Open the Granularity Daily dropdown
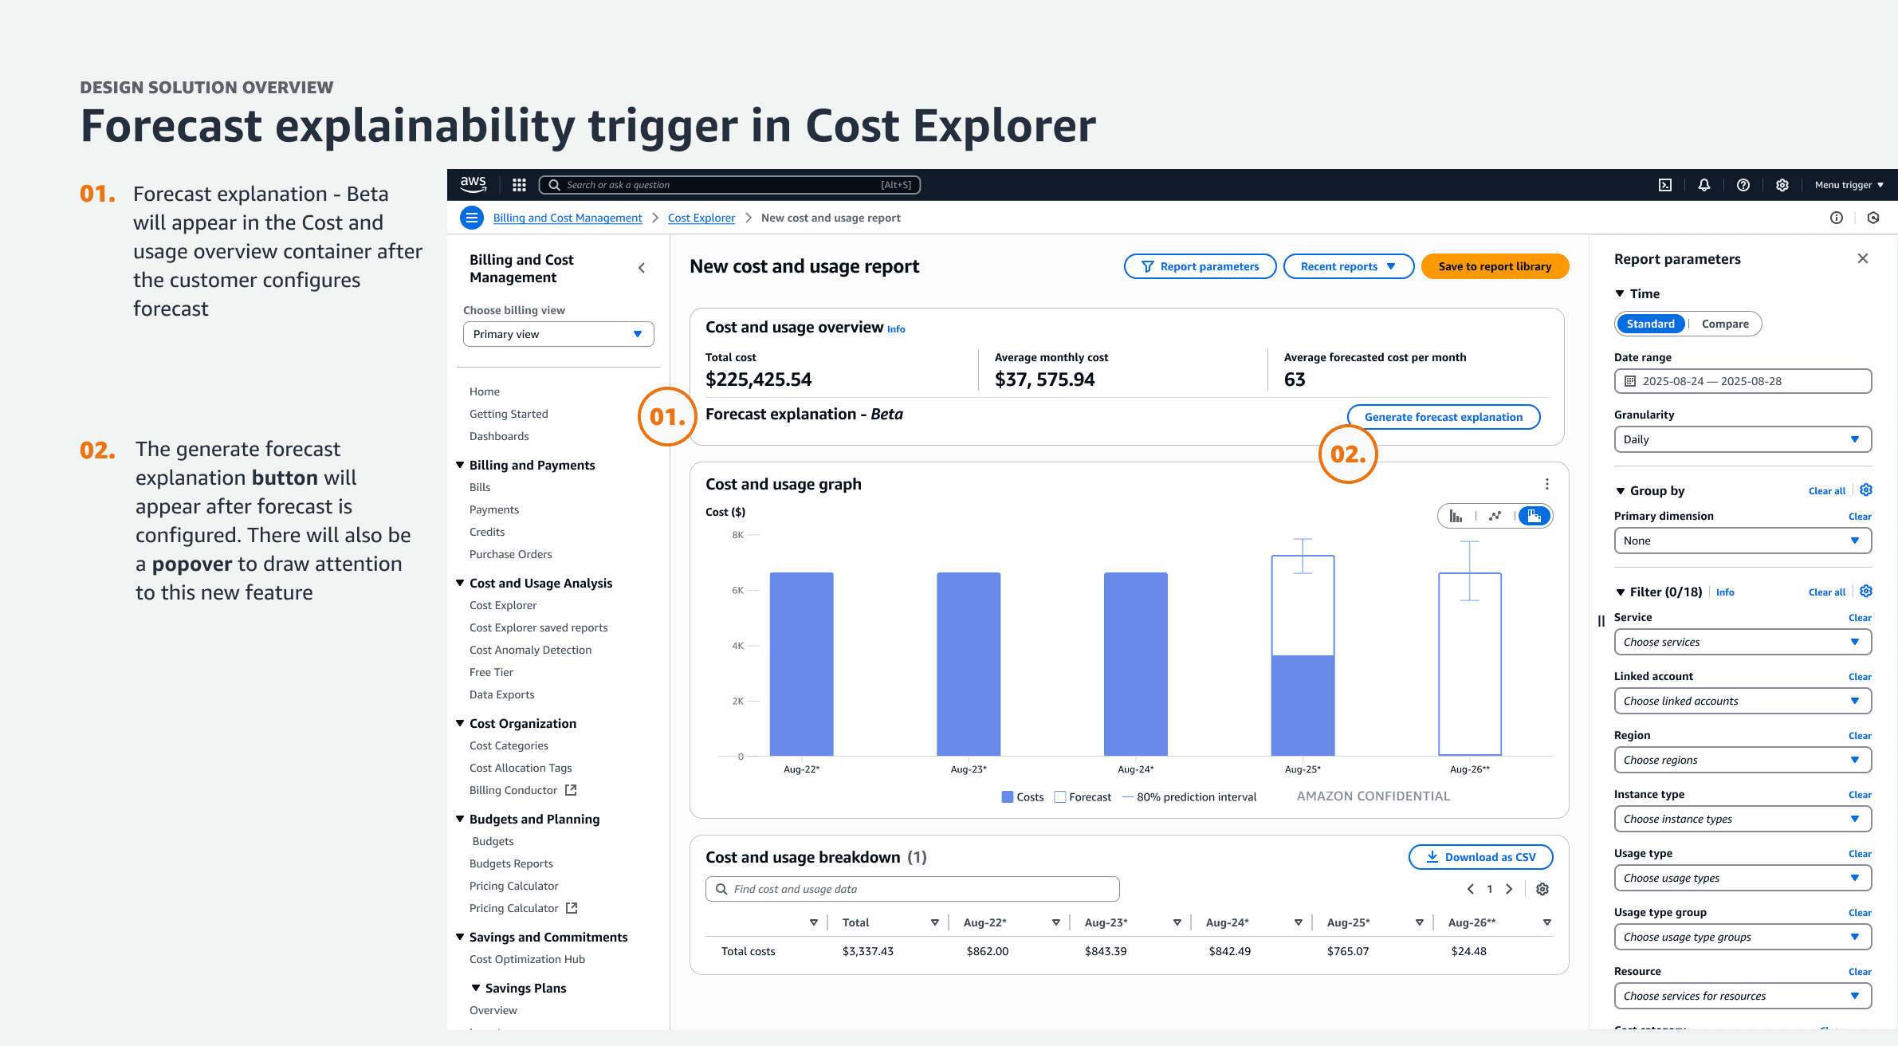 (x=1743, y=439)
